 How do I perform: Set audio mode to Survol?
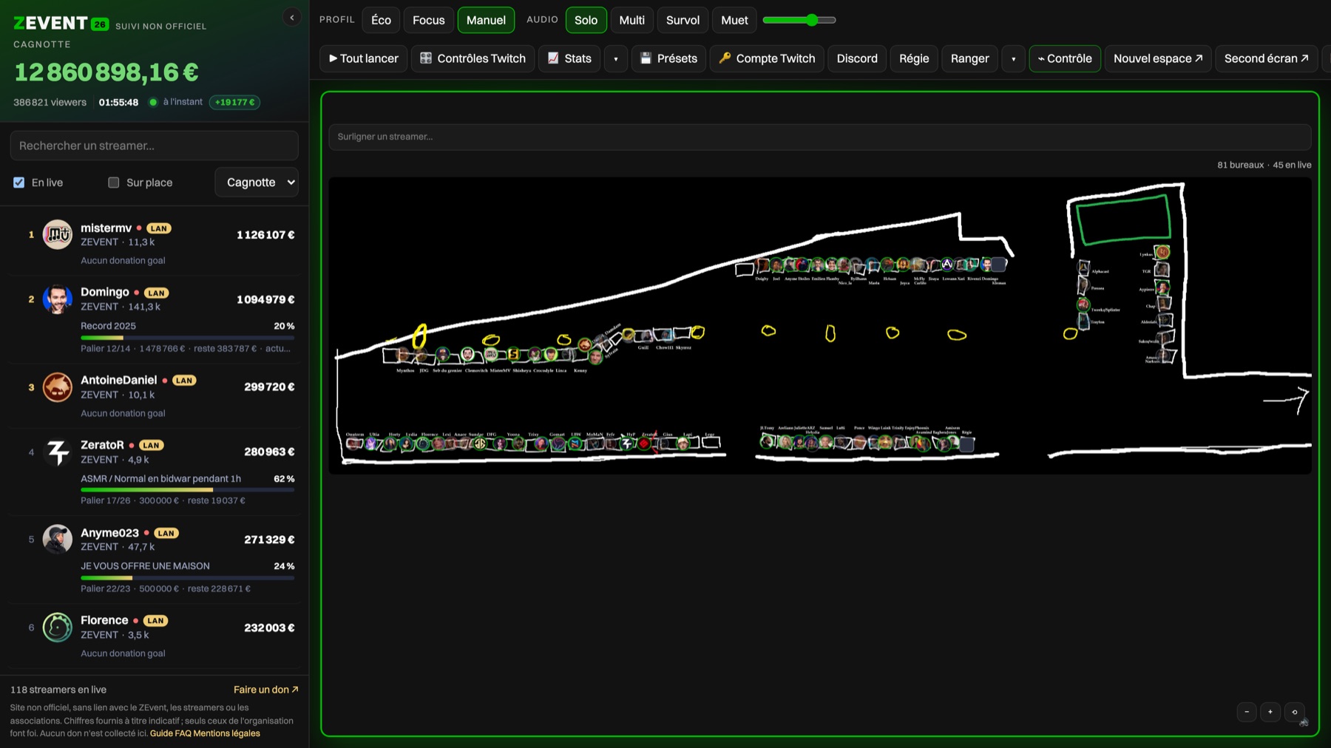click(x=683, y=20)
